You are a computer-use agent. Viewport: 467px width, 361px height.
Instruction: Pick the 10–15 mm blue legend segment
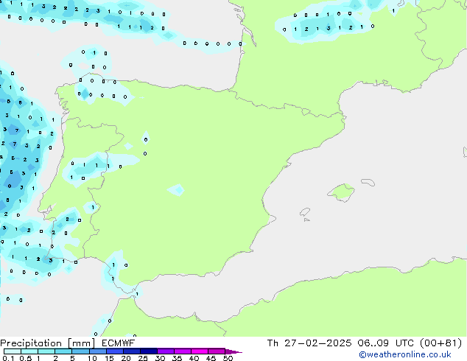(x=98, y=351)
